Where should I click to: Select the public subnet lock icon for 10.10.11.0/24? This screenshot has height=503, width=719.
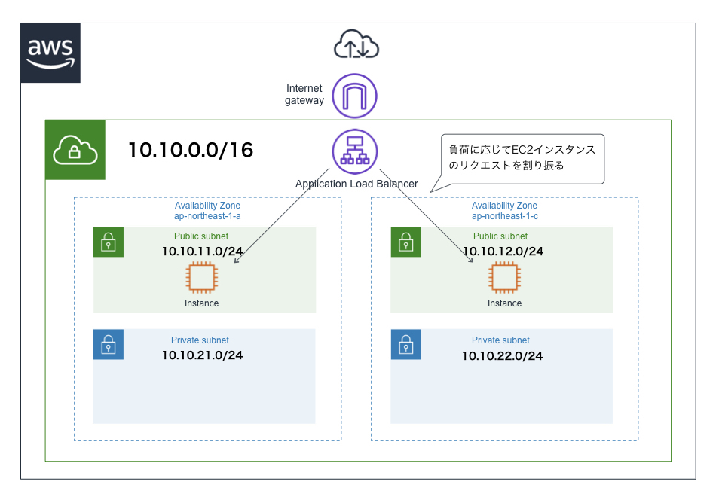(109, 242)
